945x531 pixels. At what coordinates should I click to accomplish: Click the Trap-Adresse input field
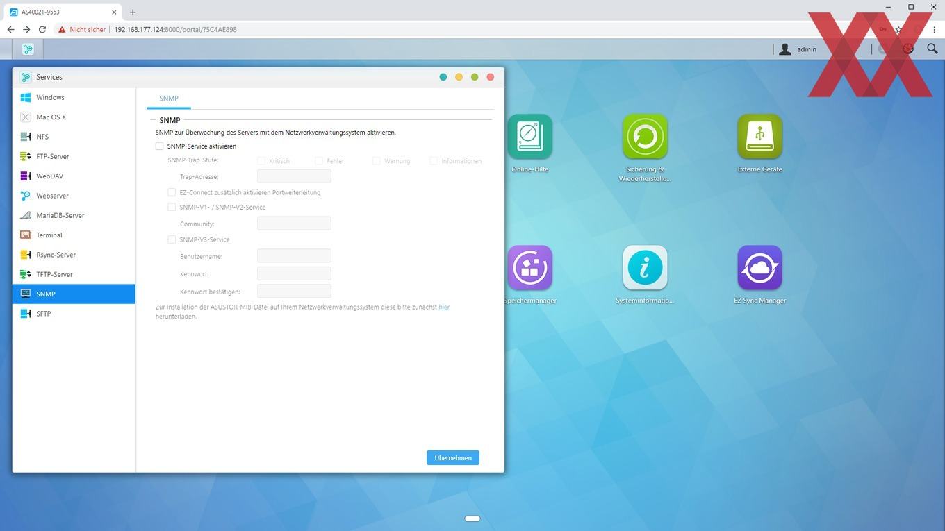click(x=294, y=176)
